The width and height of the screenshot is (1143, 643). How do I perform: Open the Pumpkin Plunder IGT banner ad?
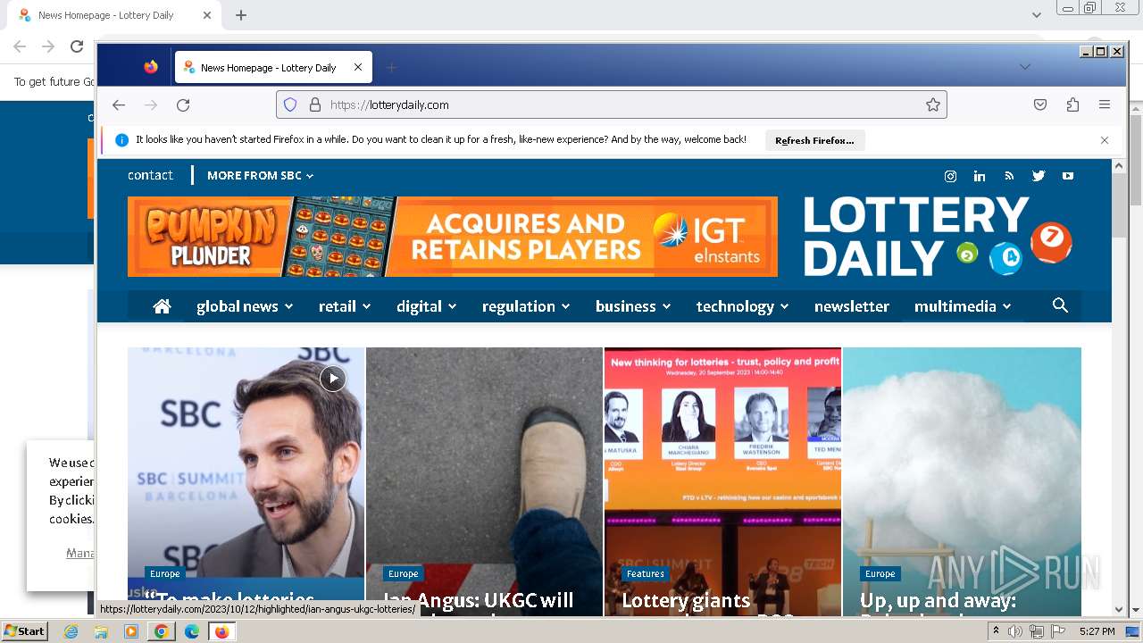pos(453,237)
